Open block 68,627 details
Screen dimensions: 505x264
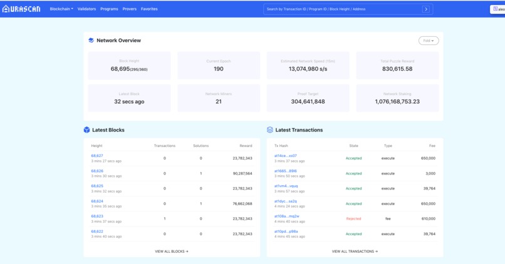(97, 156)
